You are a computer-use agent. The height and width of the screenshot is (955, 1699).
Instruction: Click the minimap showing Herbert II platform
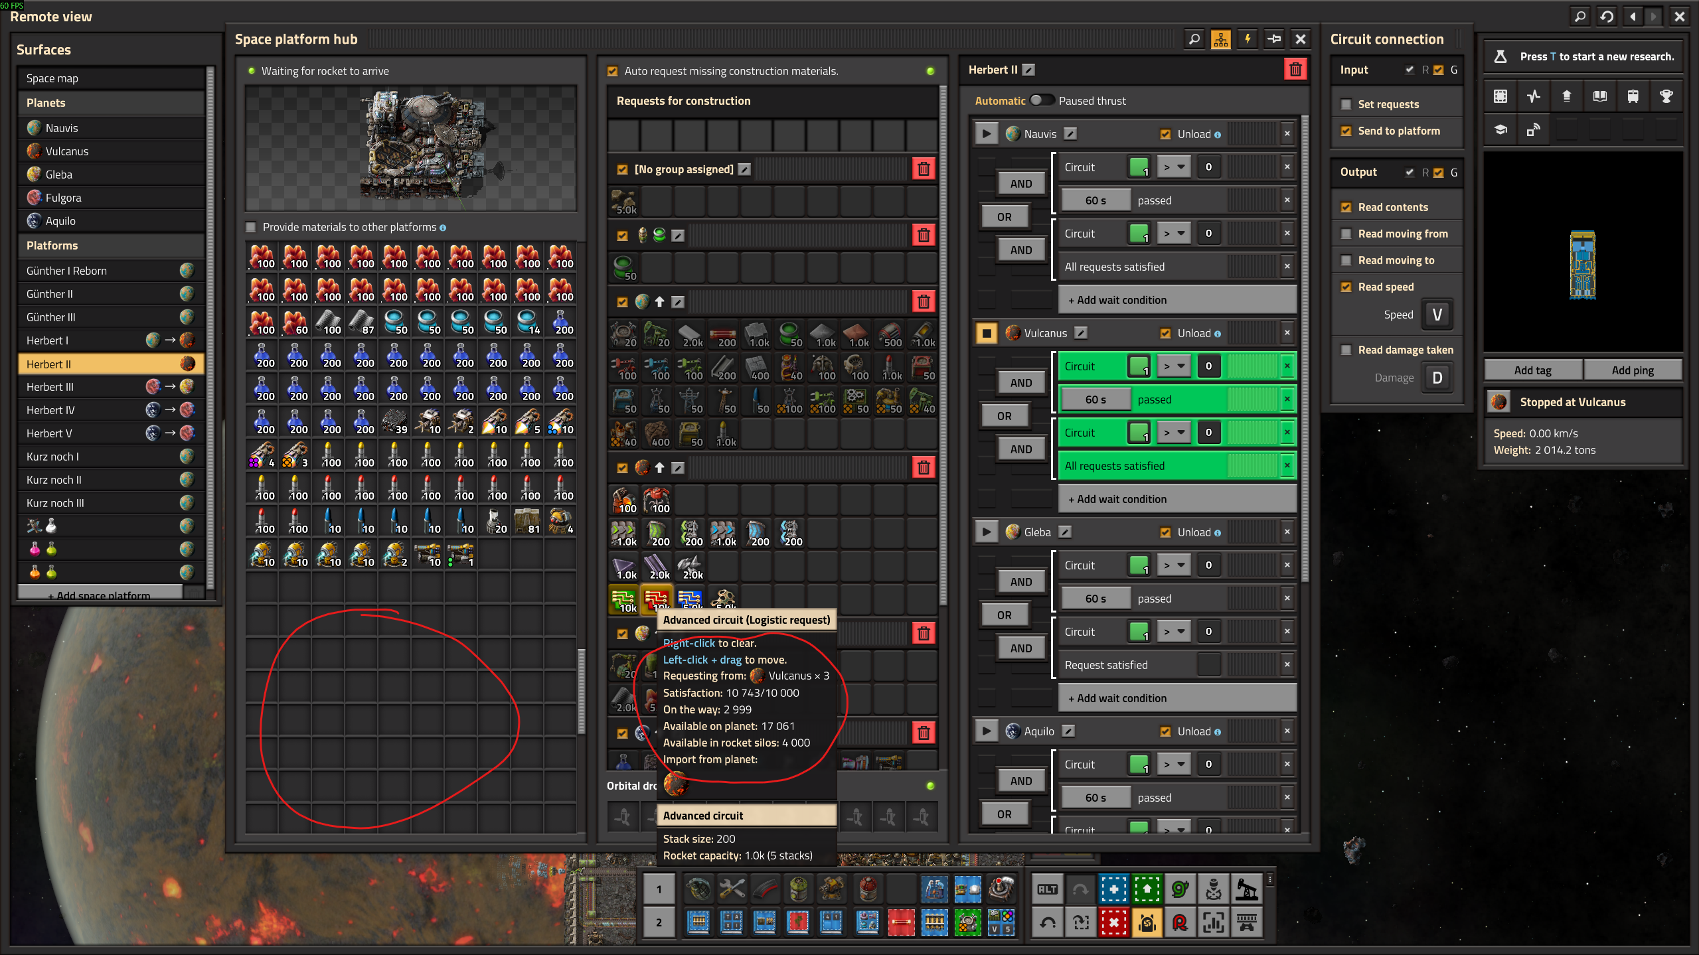[x=1582, y=252]
